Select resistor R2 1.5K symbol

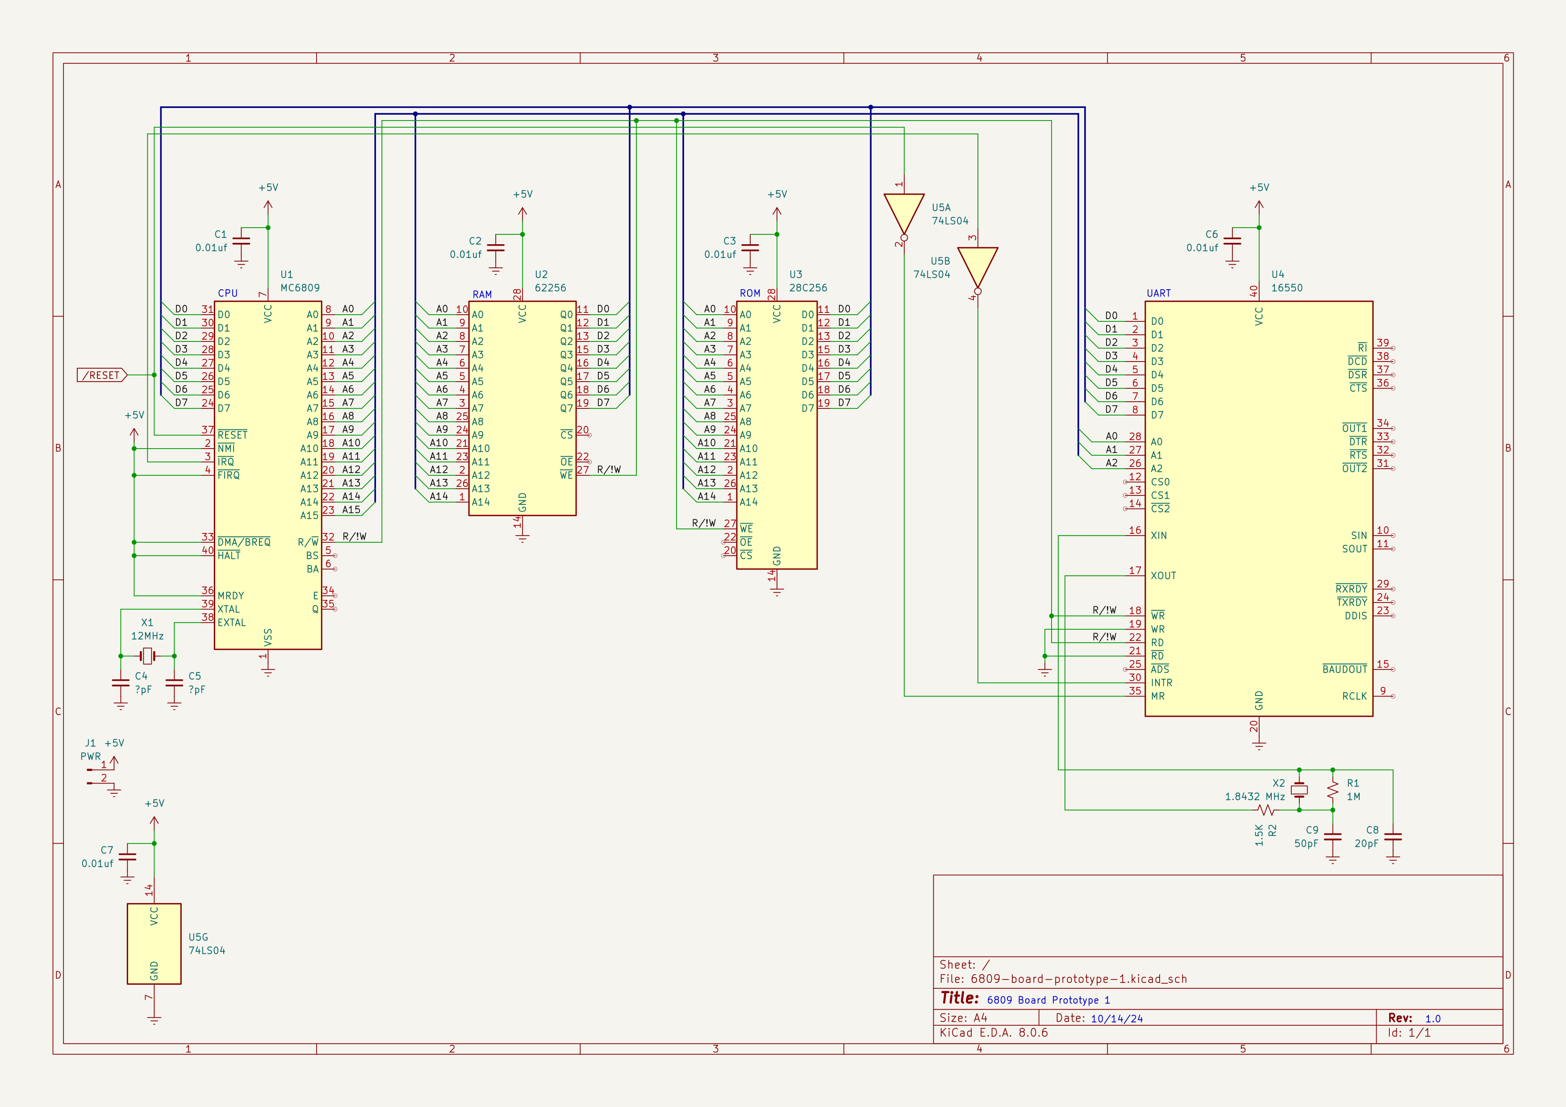(x=1265, y=810)
